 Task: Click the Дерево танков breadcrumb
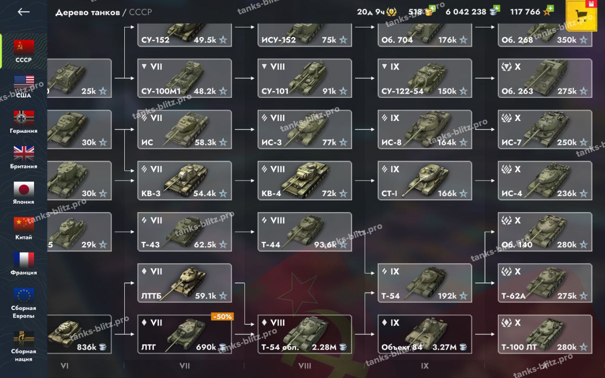(87, 12)
